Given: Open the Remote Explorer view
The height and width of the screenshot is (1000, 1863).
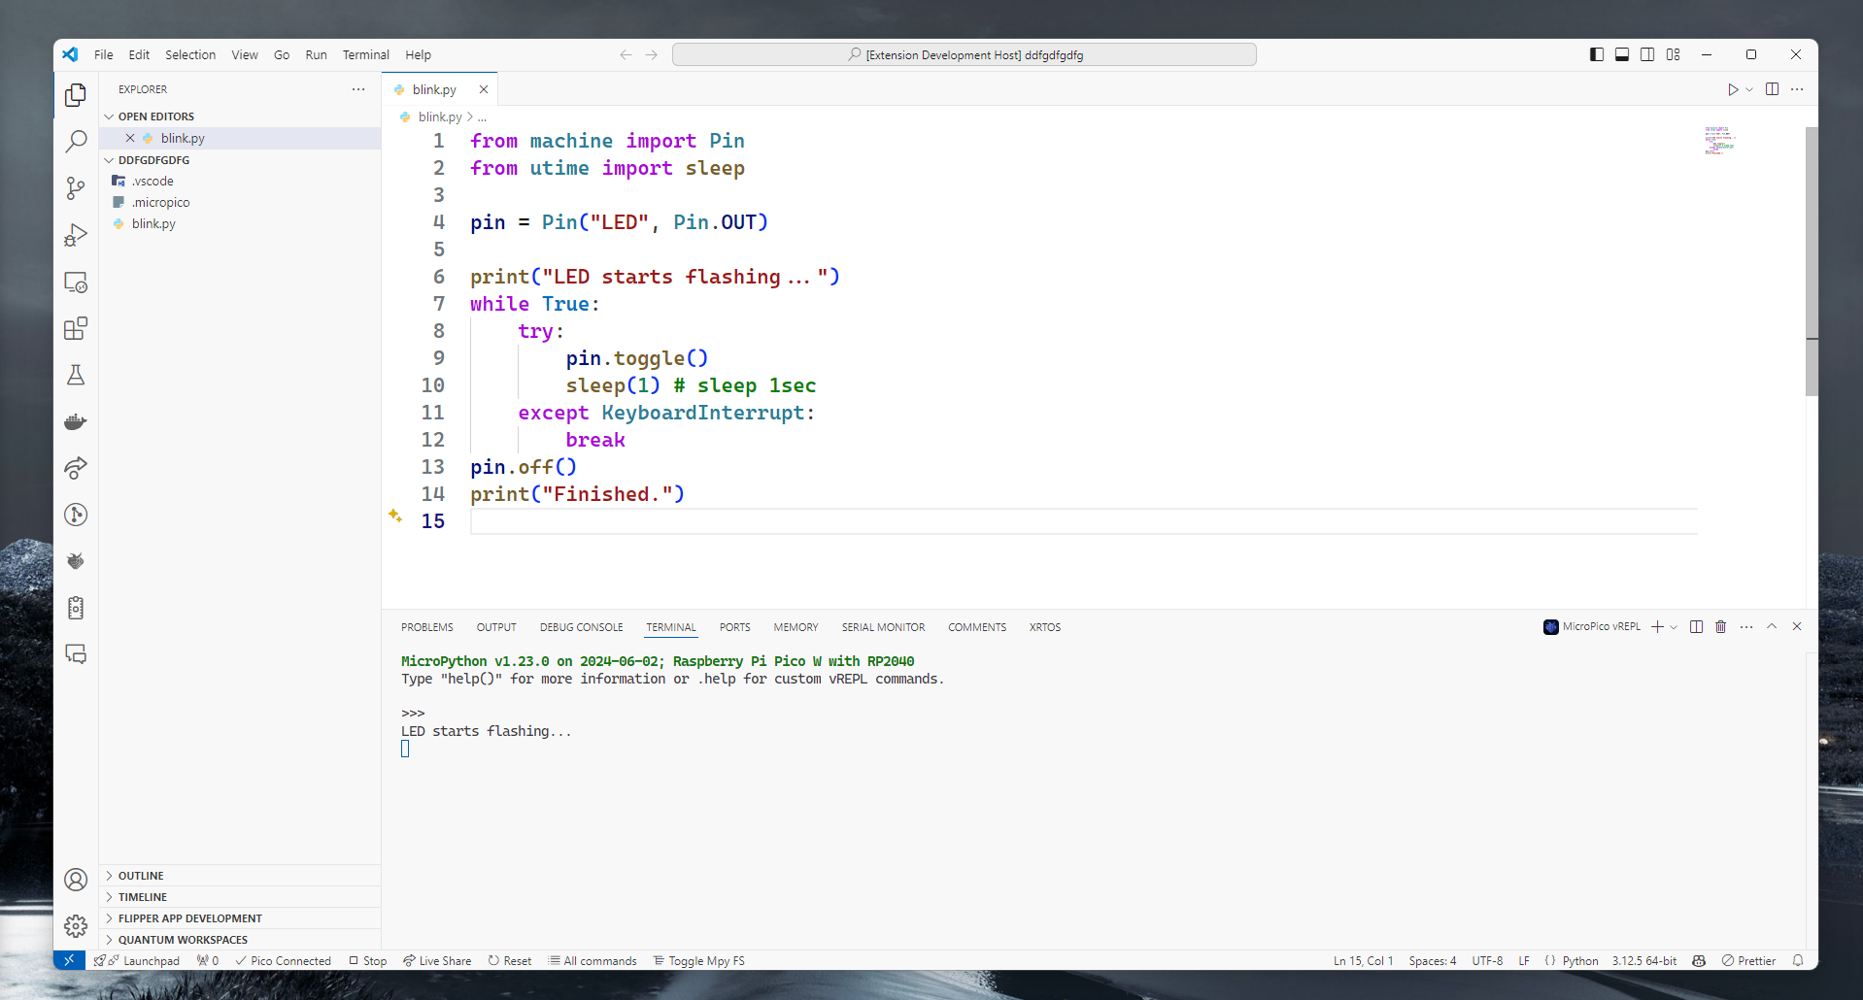Looking at the screenshot, I should point(76,282).
